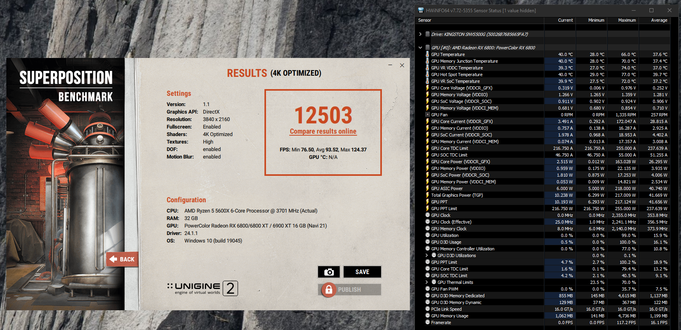Collapse the GPU [#0] AMD Radeon RX 6800 group
Viewport: 681px width, 330px height.
[420, 48]
